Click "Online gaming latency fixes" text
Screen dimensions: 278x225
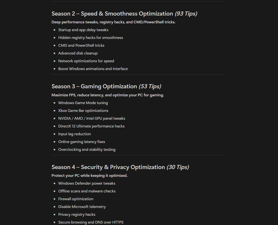click(x=81, y=142)
